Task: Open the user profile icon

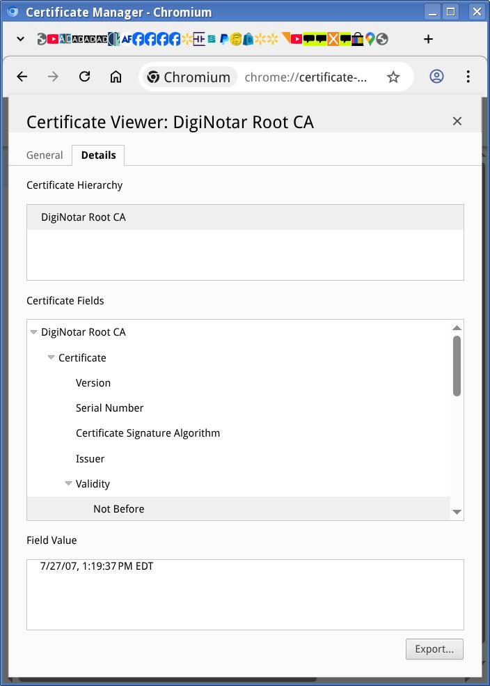Action: [x=436, y=77]
